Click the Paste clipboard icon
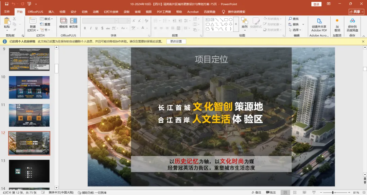This screenshot has width=367, height=195. click(x=7, y=21)
